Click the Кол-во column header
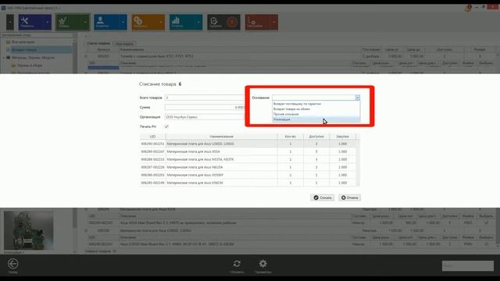500x281 pixels. point(290,137)
